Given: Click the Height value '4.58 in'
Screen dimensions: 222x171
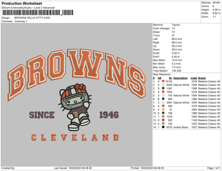Looking at the screenshot, I should point(216,10).
